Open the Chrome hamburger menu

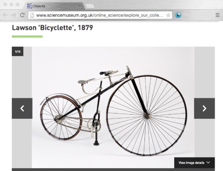(x=218, y=15)
